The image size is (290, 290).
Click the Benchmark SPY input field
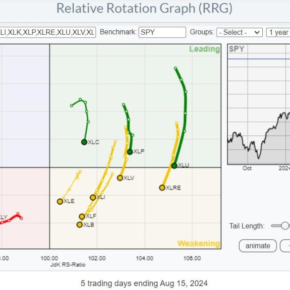click(162, 32)
